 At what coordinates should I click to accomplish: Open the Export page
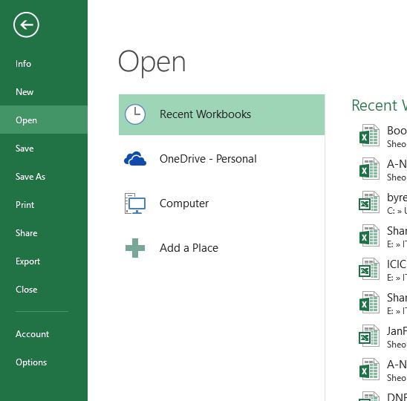(27, 261)
